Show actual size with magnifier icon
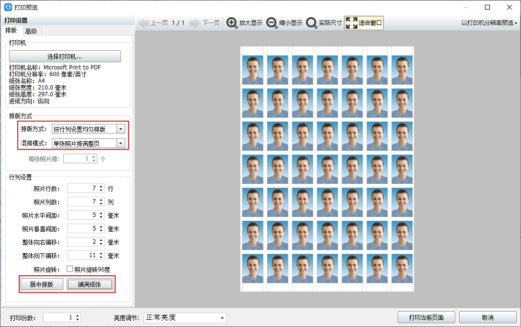This screenshot has height=327, width=521. click(x=312, y=23)
